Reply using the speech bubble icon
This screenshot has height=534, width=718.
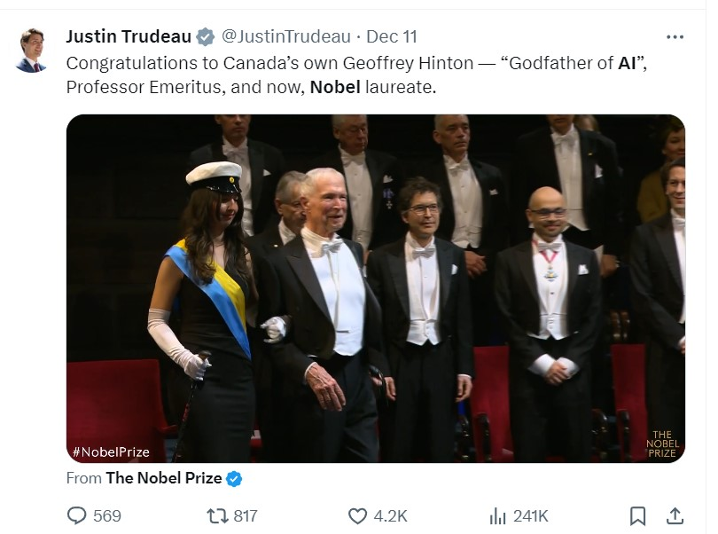click(x=76, y=515)
